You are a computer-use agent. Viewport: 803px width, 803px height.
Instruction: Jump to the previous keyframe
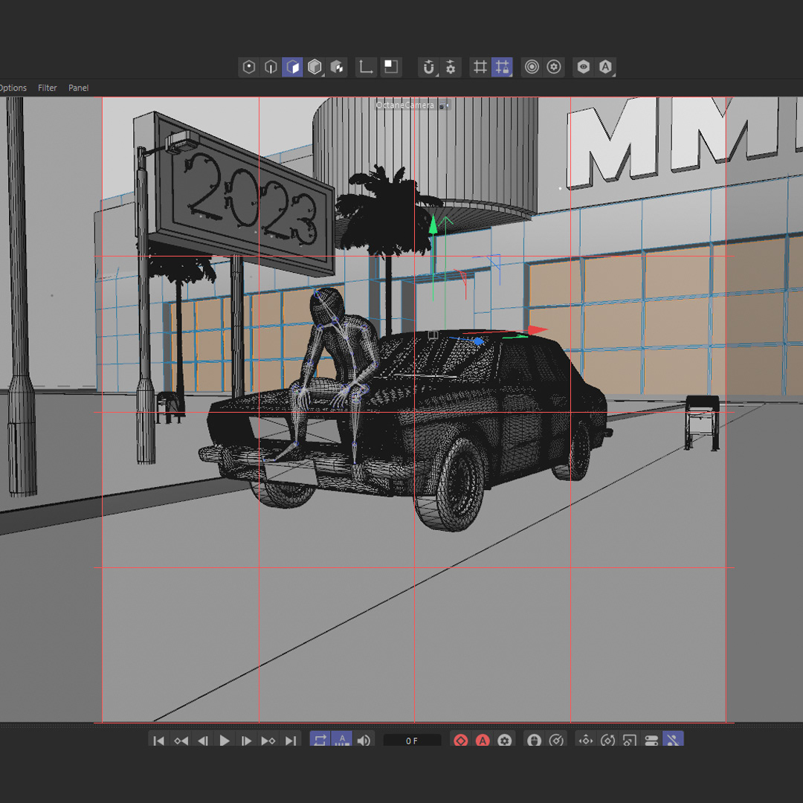pos(181,741)
